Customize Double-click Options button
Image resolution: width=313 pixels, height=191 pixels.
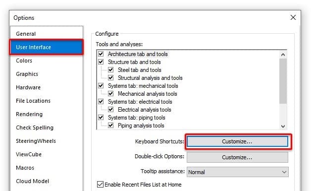pos(237,157)
